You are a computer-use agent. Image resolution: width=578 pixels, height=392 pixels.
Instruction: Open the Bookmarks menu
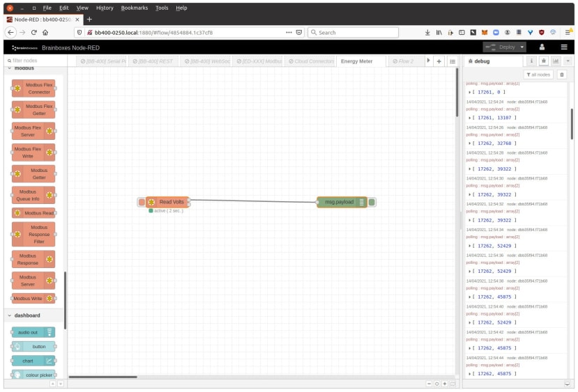coord(134,8)
